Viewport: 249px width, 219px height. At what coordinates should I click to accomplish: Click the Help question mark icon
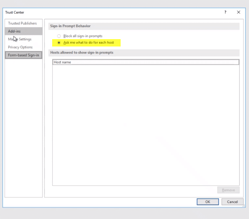point(225,12)
